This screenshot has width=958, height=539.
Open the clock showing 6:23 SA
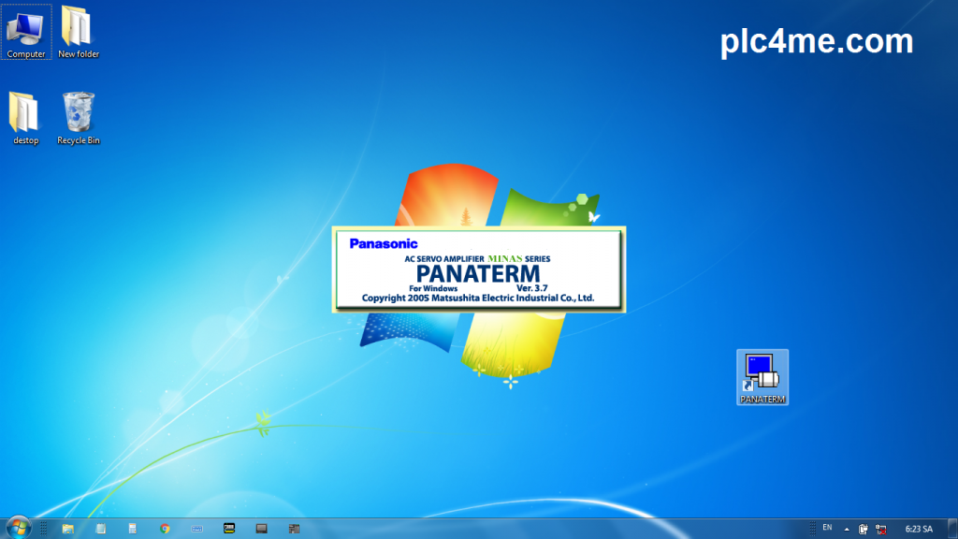coord(919,529)
